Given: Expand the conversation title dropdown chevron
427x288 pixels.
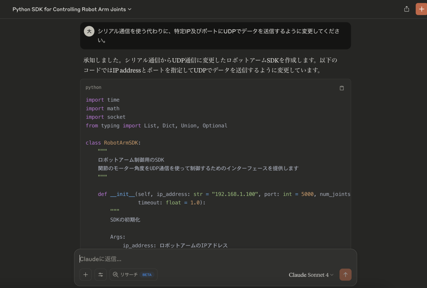Looking at the screenshot, I should 130,9.
